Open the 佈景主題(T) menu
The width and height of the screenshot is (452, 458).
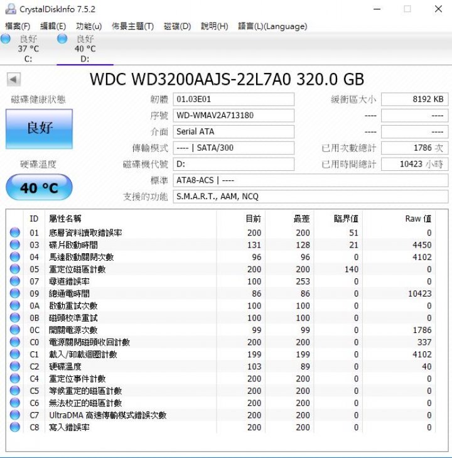coord(132,26)
